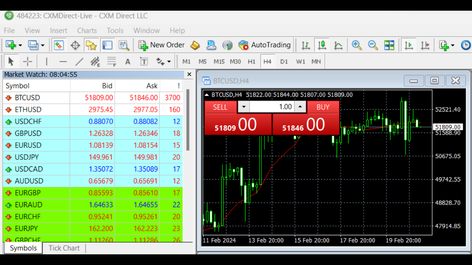Select the Text 'A' tool

128,61
